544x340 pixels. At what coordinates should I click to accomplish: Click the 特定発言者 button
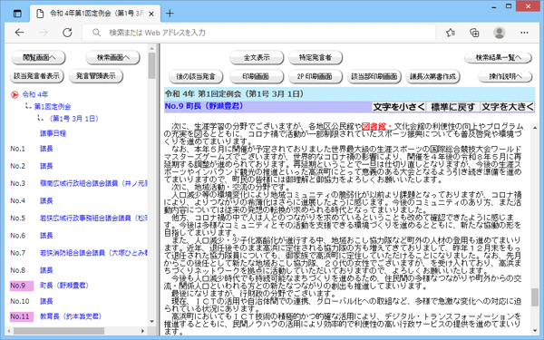click(316, 58)
